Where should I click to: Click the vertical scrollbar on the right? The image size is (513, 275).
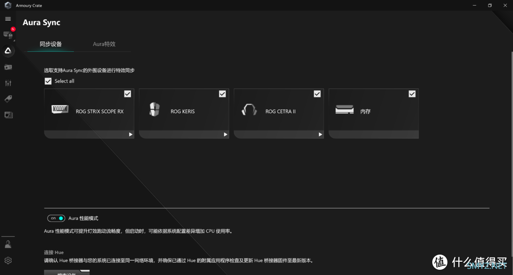tap(512, 154)
